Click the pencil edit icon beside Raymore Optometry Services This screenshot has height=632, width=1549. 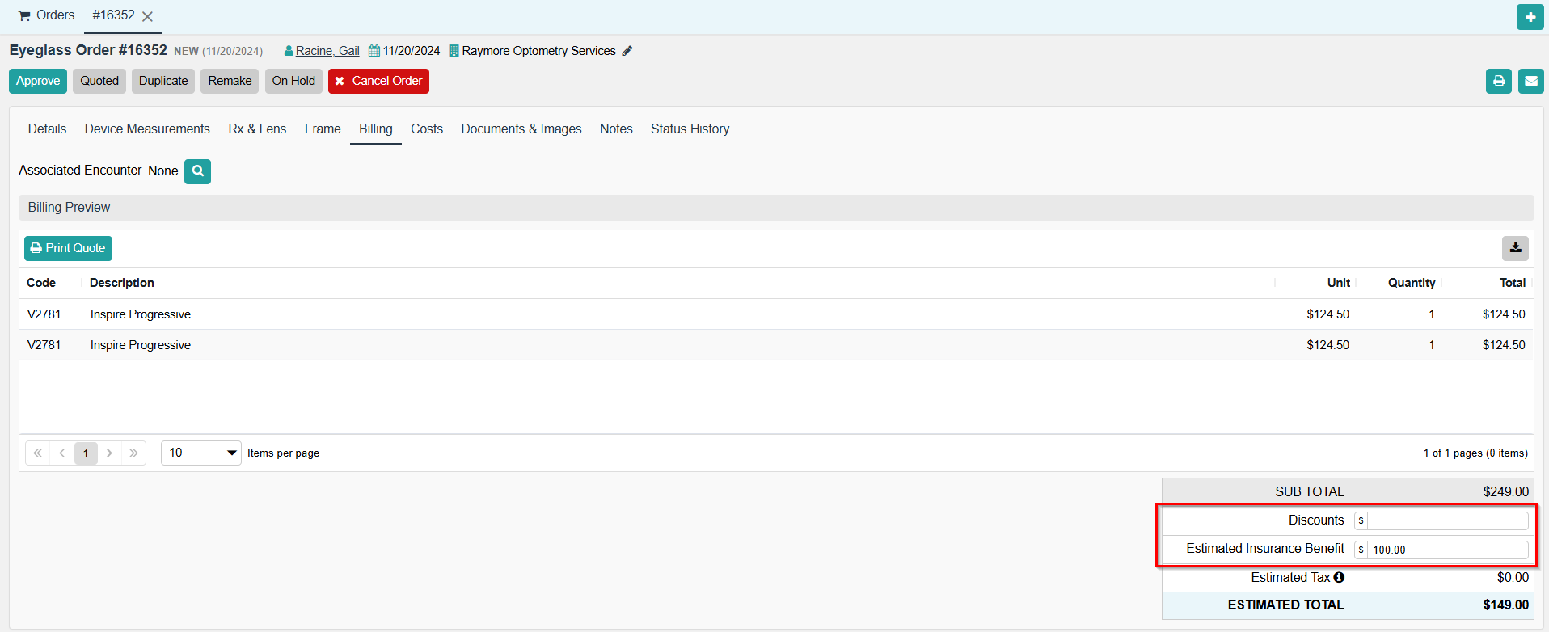click(x=627, y=51)
